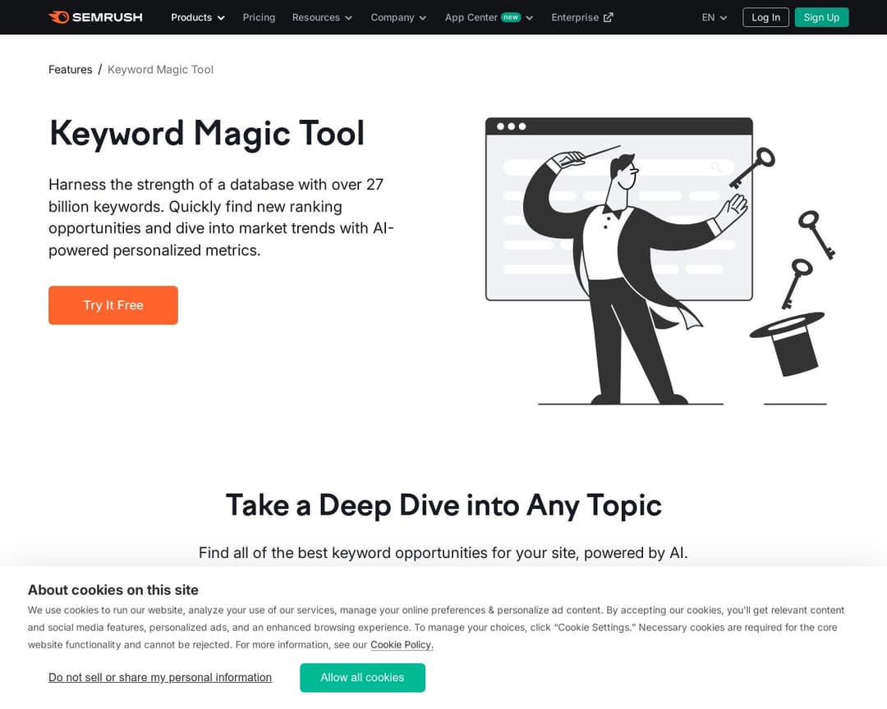Click the Enterprise external link icon

tap(609, 16)
